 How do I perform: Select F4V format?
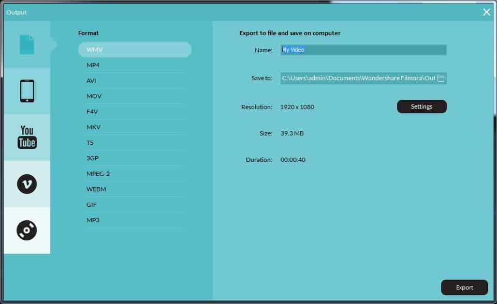tap(135, 112)
